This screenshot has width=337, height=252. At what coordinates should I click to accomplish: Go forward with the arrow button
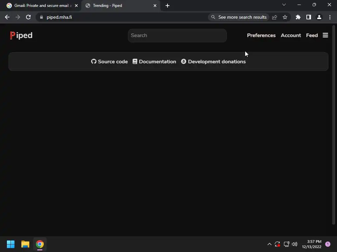pos(18,17)
